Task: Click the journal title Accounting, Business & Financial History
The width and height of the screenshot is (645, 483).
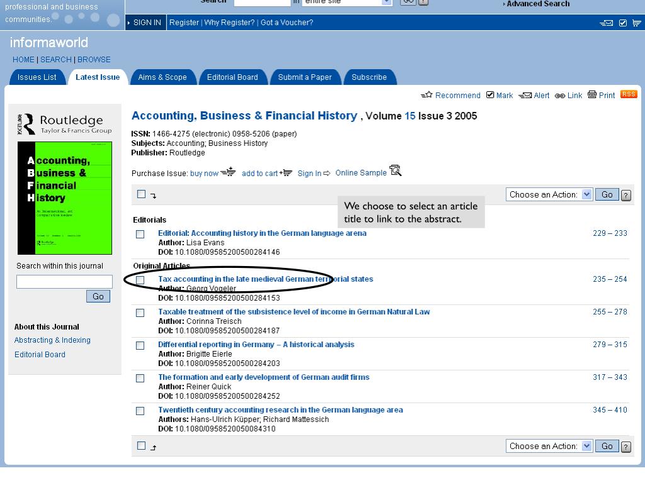Action: click(x=244, y=116)
